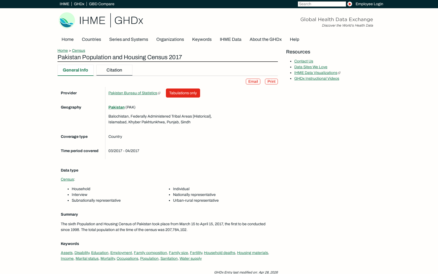This screenshot has width=438, height=274.
Task: Click the Urban-rural representative list item
Action: (x=196, y=201)
